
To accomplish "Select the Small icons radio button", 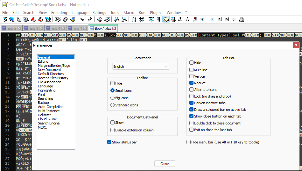I will coord(112,91).
